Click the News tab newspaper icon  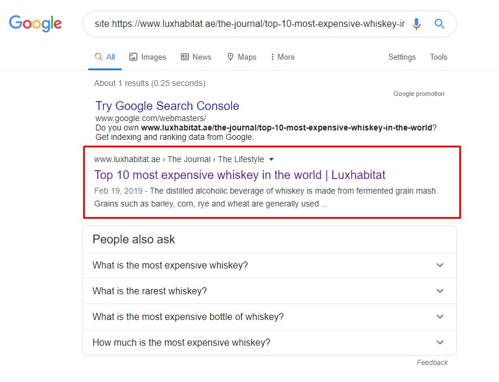pos(185,57)
